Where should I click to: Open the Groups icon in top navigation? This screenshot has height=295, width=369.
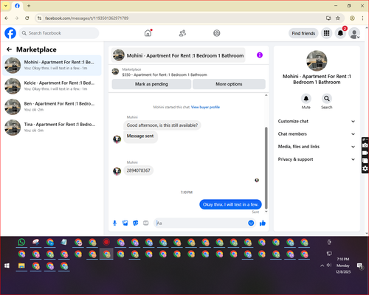coord(216,33)
